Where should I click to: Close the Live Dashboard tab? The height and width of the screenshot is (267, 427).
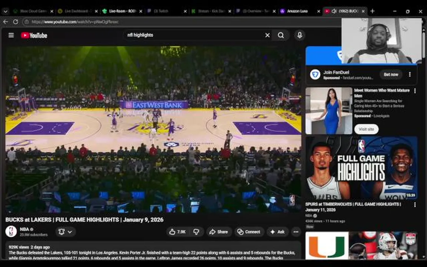pyautogui.click(x=96, y=11)
